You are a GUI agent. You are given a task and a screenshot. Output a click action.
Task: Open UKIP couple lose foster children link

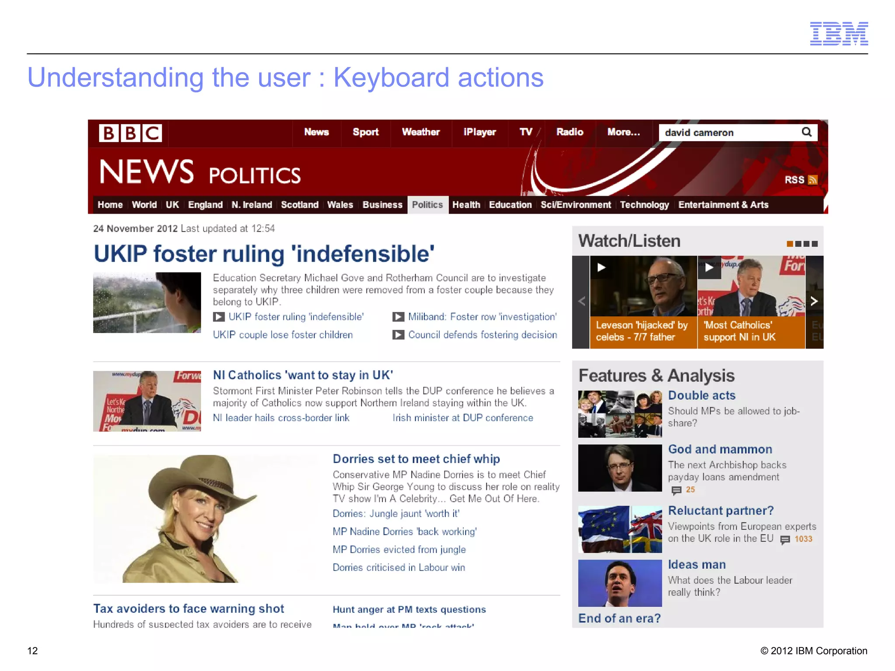(x=283, y=335)
